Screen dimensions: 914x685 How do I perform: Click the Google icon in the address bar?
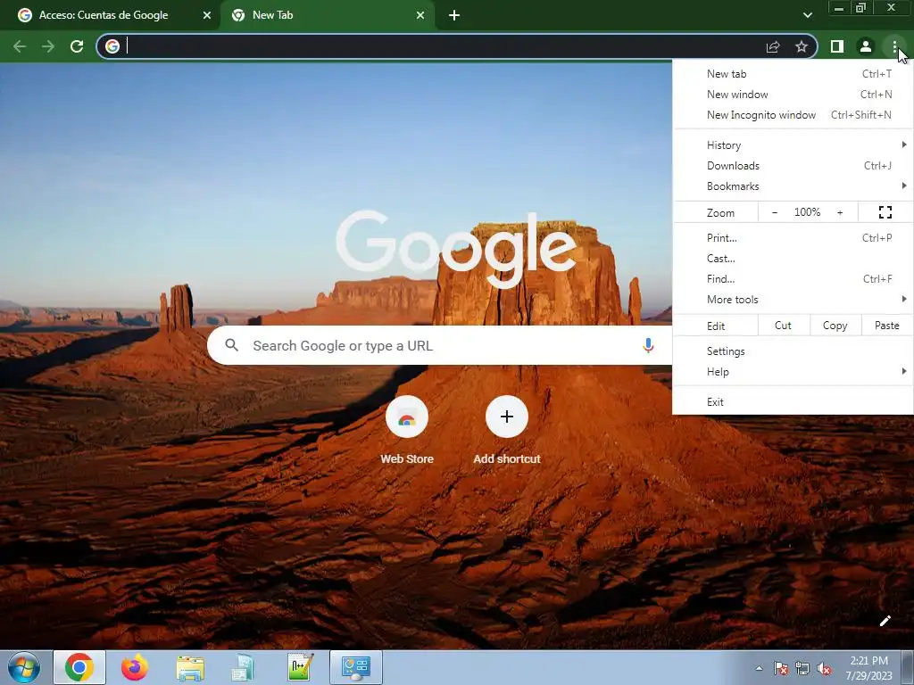coord(112,46)
